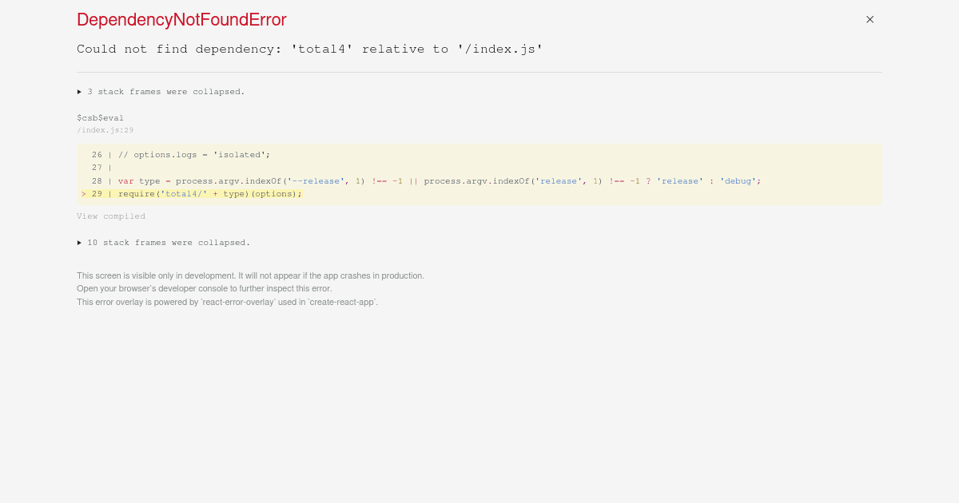Image resolution: width=959 pixels, height=503 pixels.
Task: Select the $csb$eval stack frame
Action: (100, 117)
